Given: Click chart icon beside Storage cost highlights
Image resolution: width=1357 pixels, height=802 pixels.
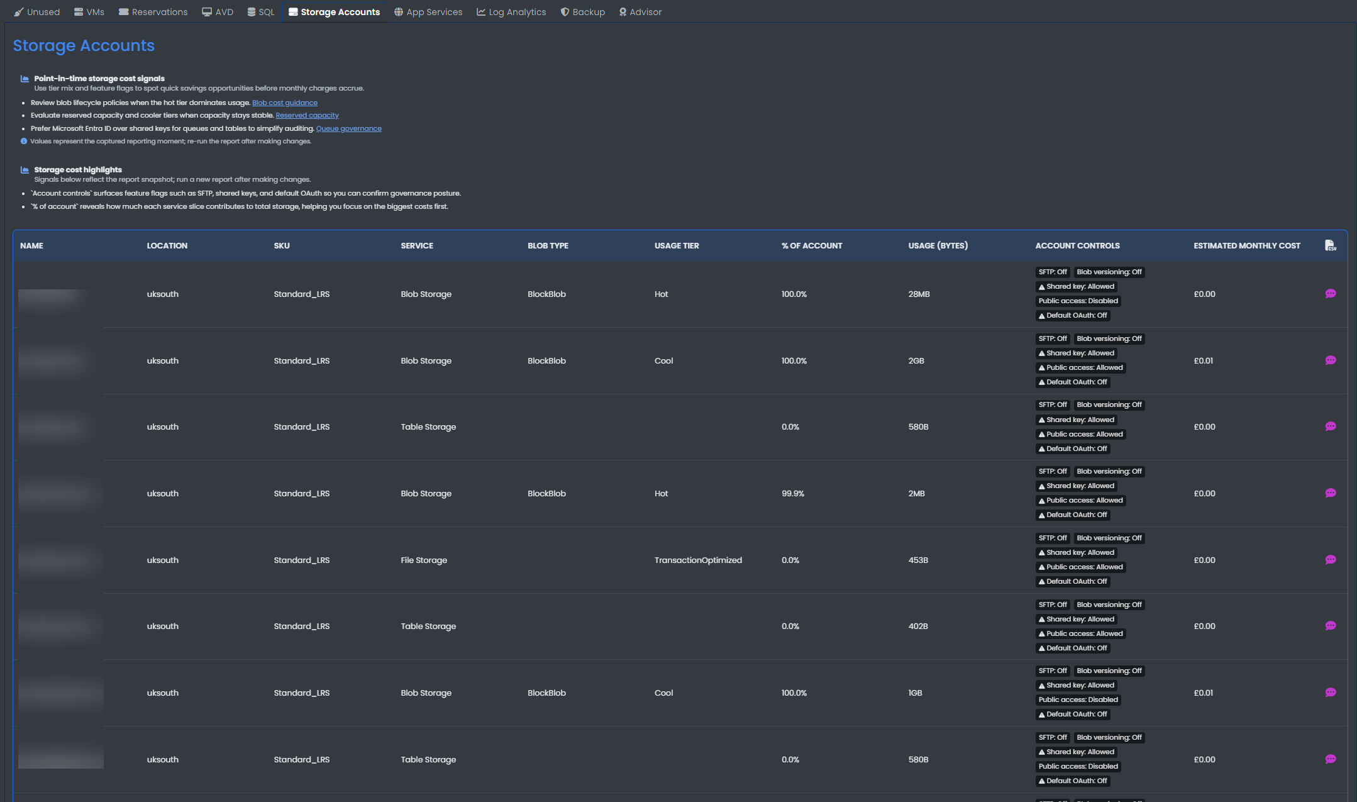Looking at the screenshot, I should tap(25, 170).
